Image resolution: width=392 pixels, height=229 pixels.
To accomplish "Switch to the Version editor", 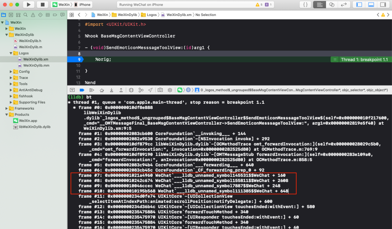I will click(x=343, y=5).
